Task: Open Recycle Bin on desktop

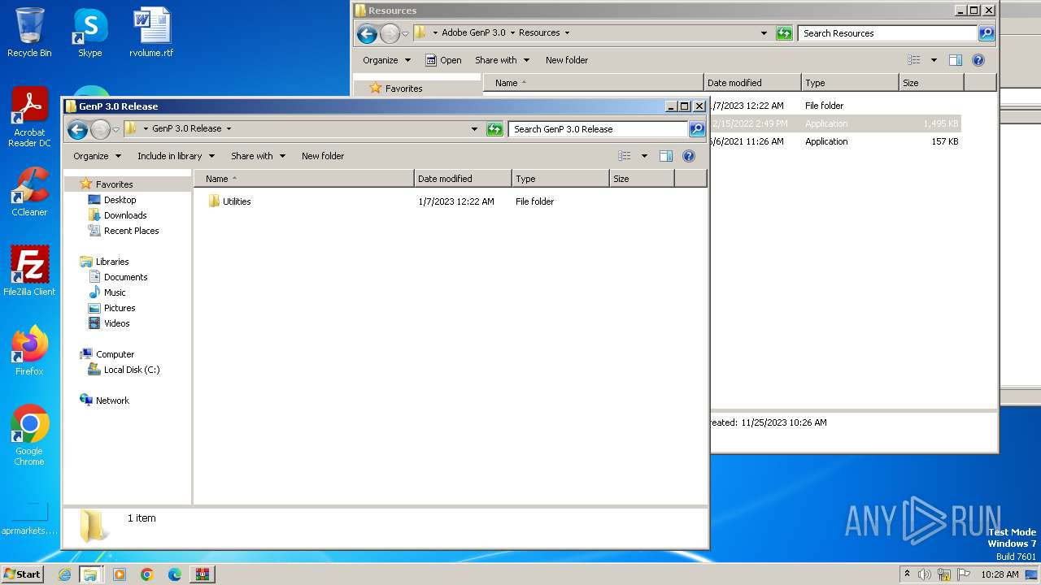Action: click(x=29, y=32)
